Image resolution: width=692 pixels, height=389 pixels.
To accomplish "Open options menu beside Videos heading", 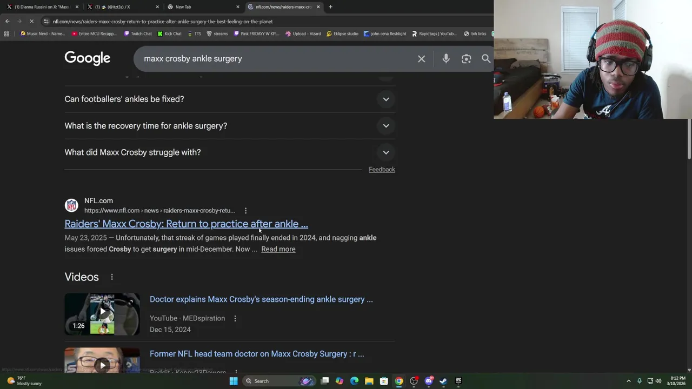I will pyautogui.click(x=112, y=277).
